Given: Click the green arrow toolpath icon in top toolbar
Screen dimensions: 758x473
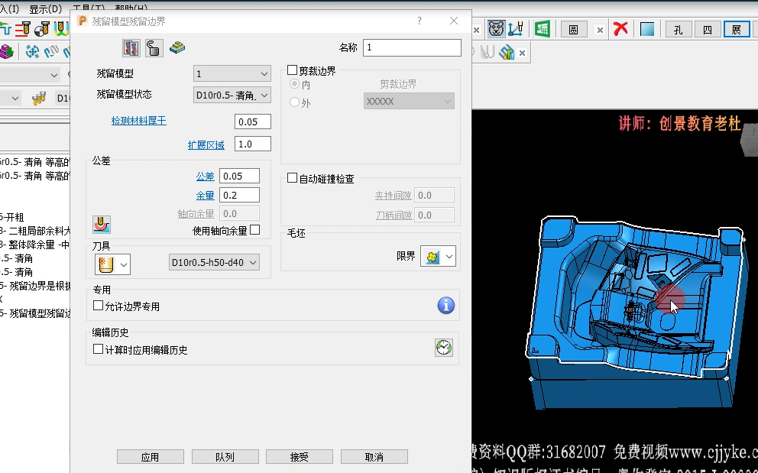Looking at the screenshot, I should [x=5, y=29].
